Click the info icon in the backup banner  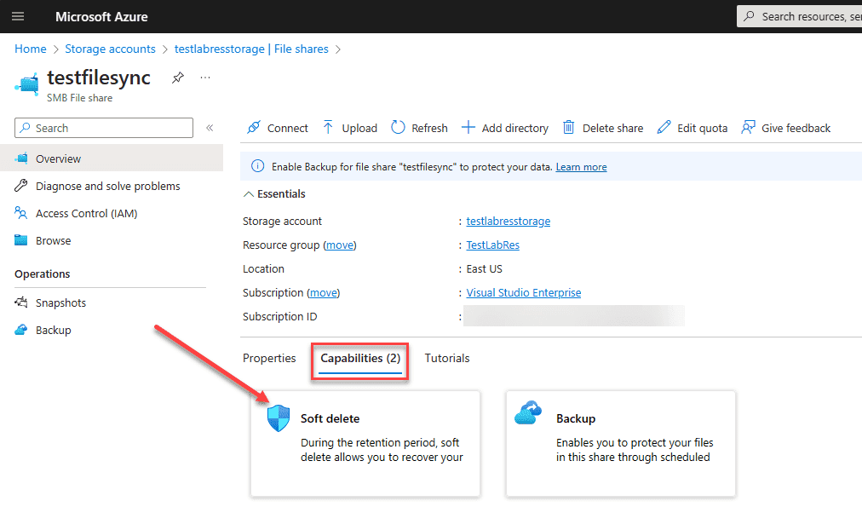[257, 166]
